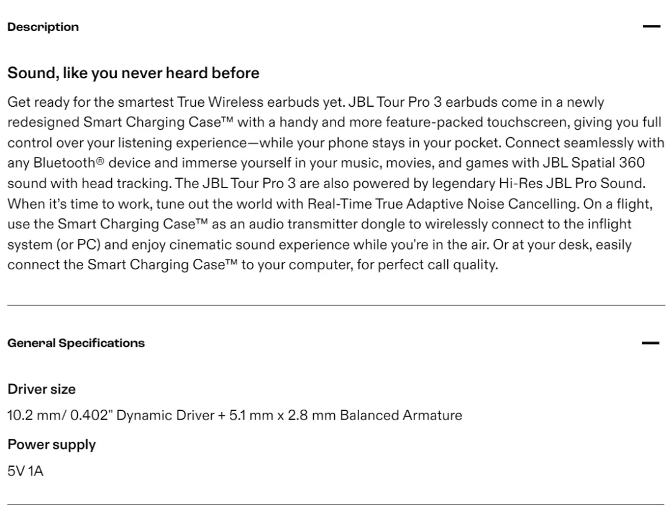
Task: Click the words Hi-Res JBL Pro Sound
Action: tap(572, 184)
